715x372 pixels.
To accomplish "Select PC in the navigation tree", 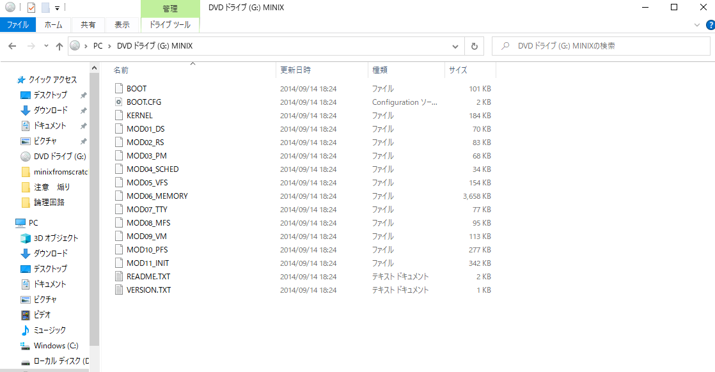I will tap(33, 223).
